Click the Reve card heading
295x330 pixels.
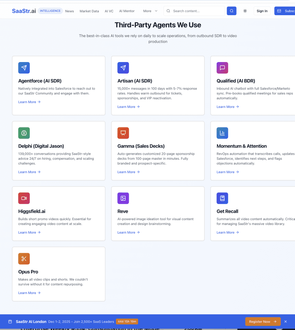123,211
